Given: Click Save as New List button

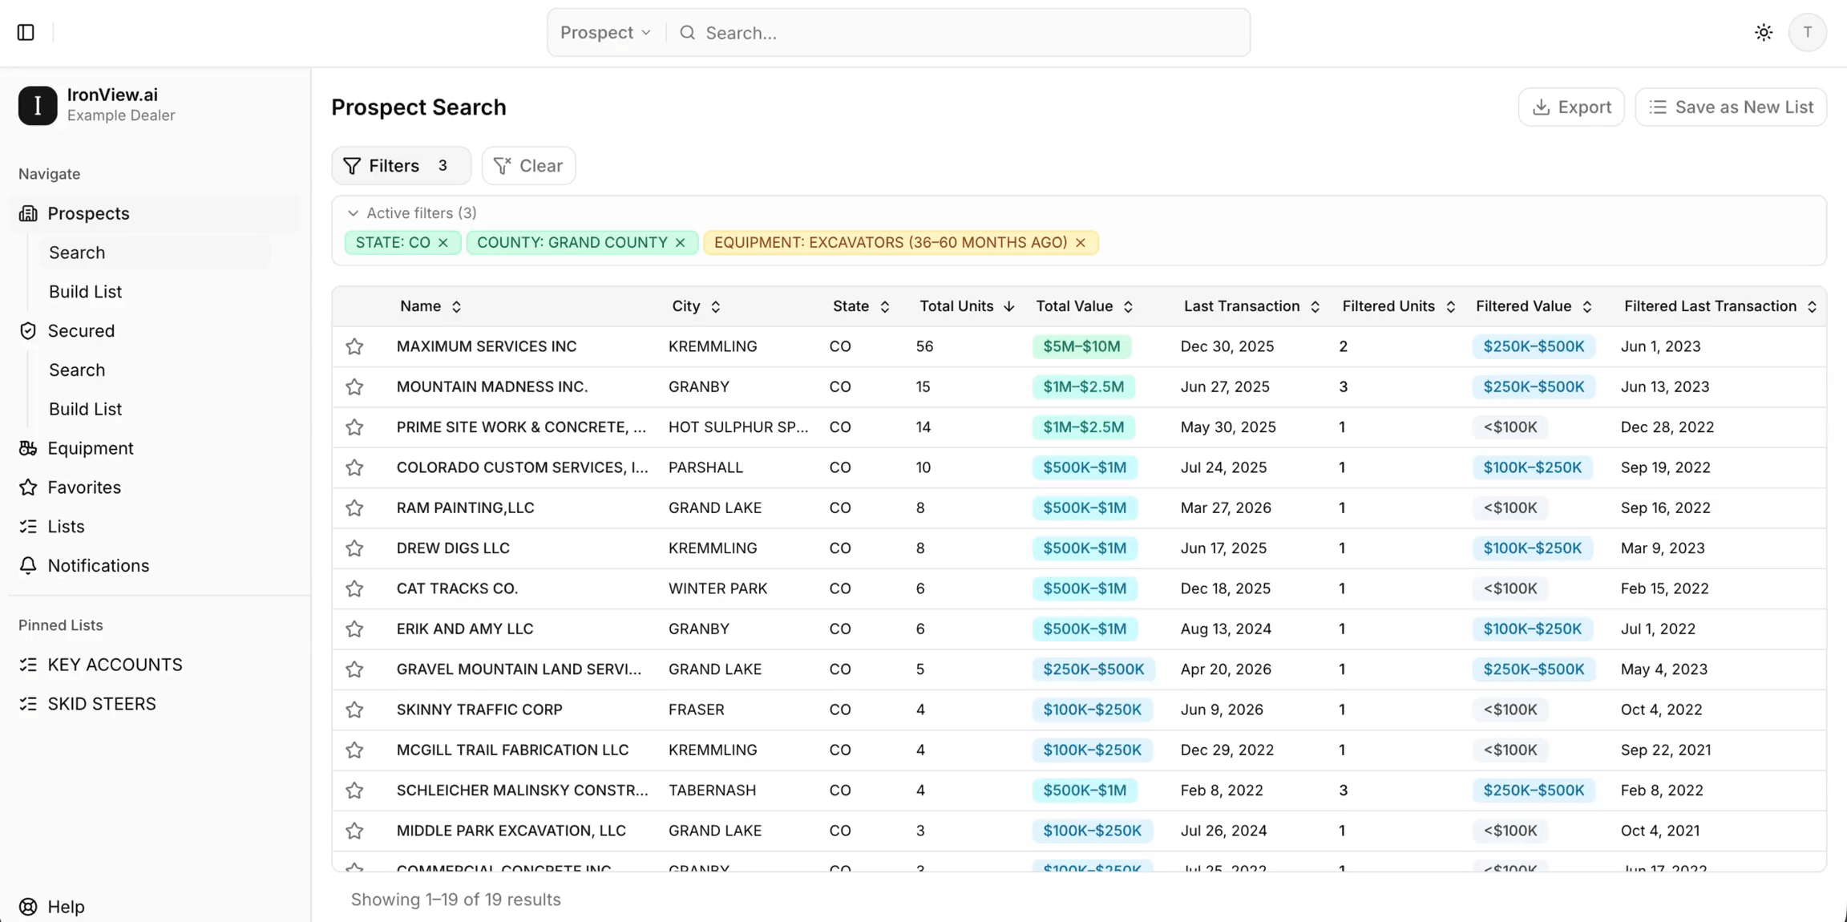Looking at the screenshot, I should [x=1731, y=107].
